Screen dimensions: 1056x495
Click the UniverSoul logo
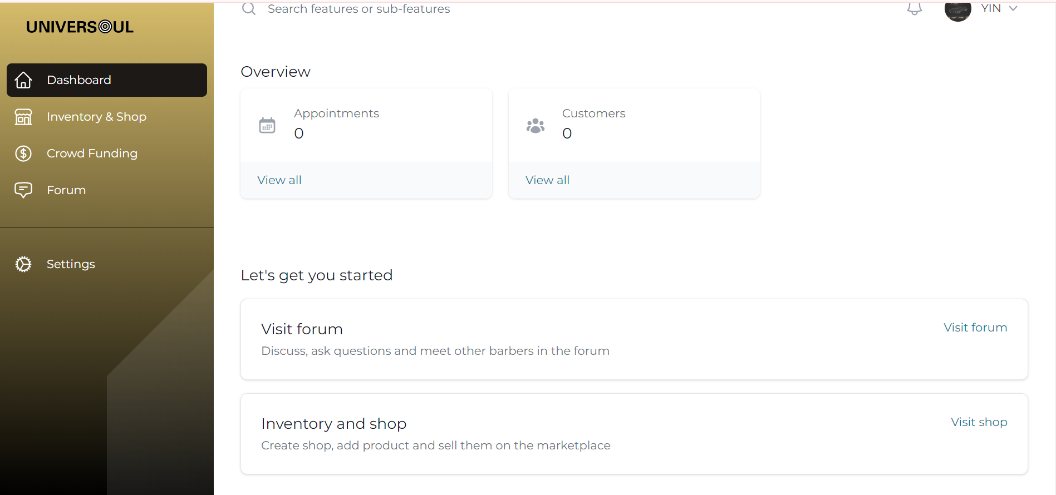pyautogui.click(x=80, y=27)
